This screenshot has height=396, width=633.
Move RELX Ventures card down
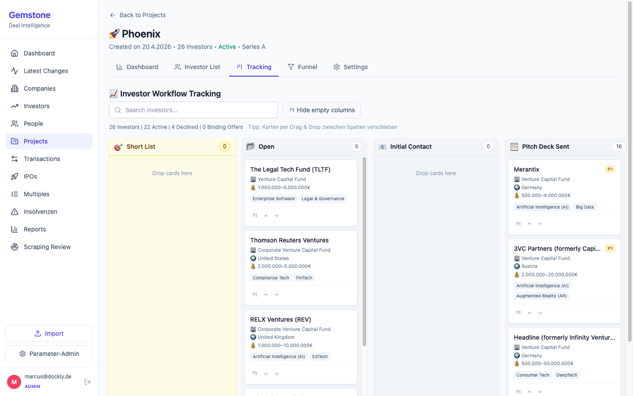tap(276, 373)
